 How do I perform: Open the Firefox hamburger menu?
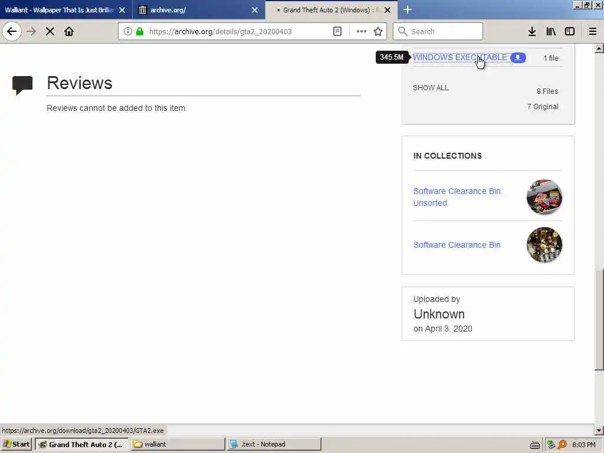point(593,31)
